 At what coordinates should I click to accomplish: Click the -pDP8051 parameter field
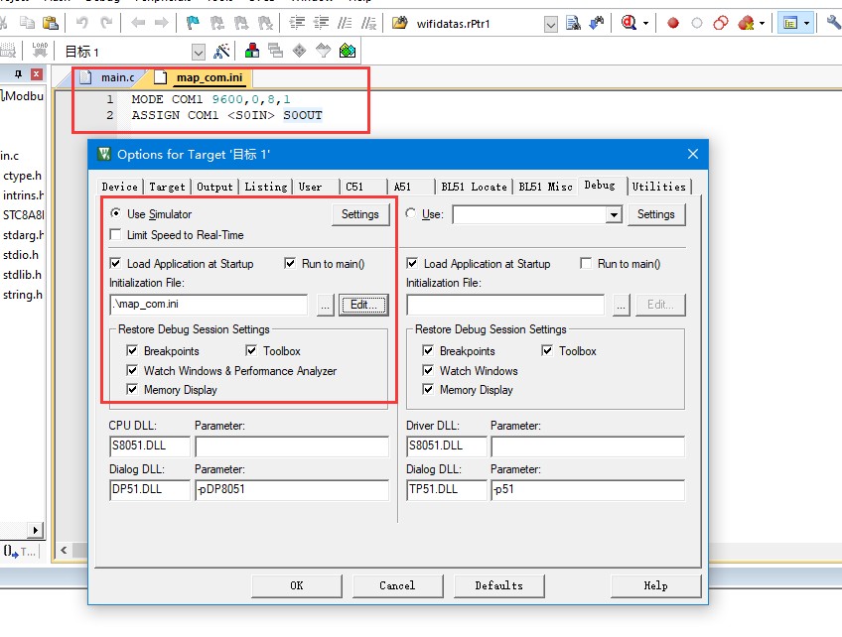(292, 489)
